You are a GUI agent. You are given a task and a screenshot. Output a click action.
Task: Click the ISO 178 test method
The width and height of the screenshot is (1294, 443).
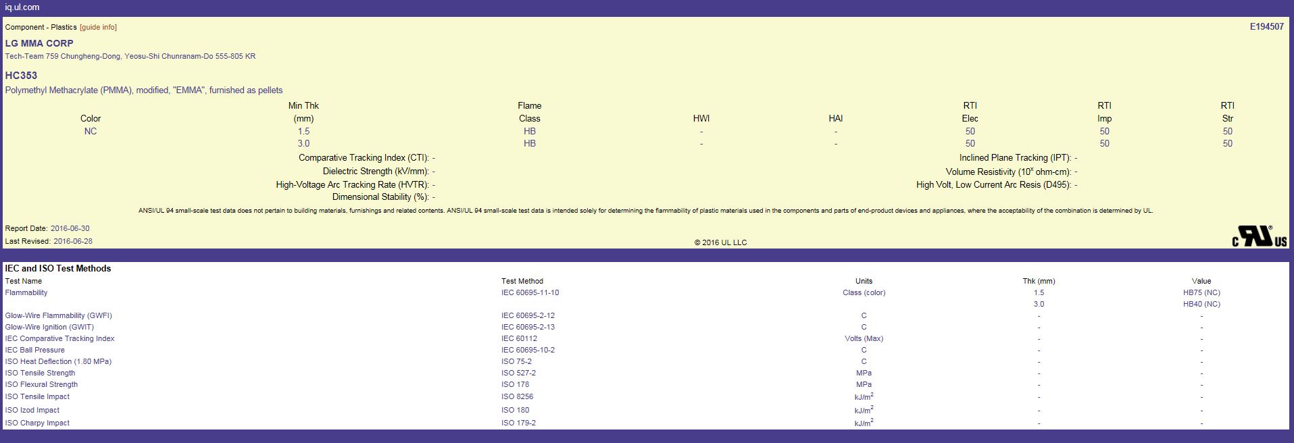516,384
